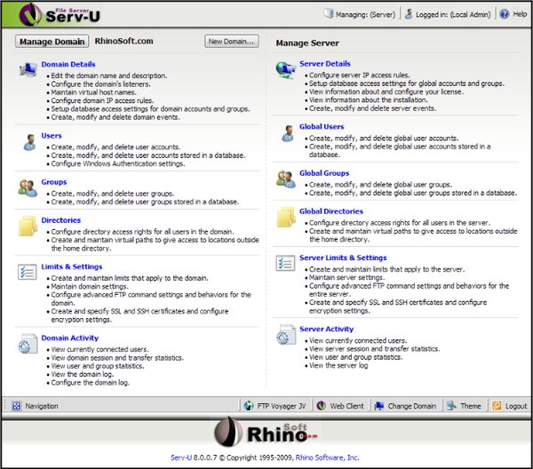This screenshot has height=469, width=533.
Task: Click the RhinoSoft.com domain name
Action: point(123,41)
